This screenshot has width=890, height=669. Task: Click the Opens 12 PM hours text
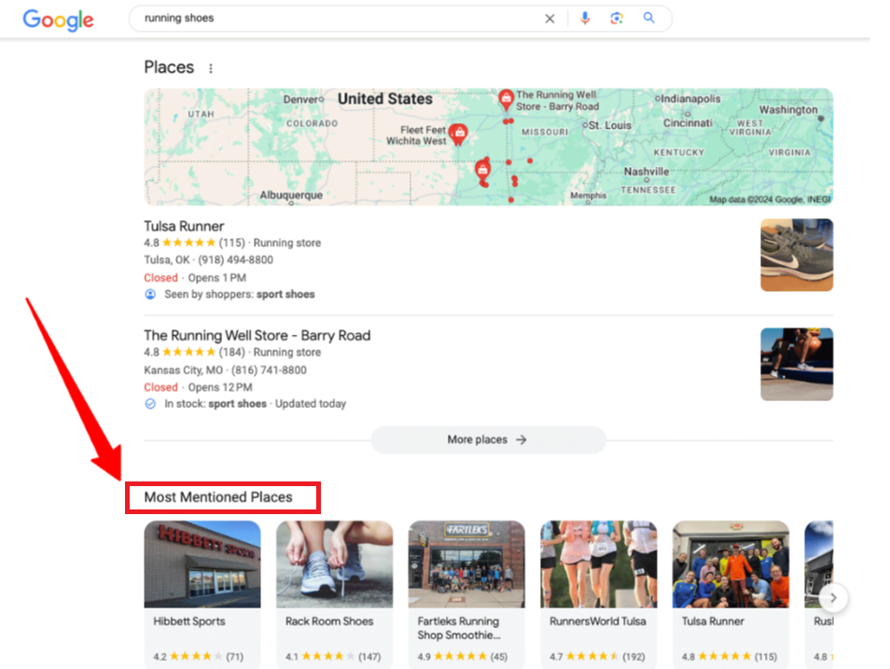[x=220, y=387]
